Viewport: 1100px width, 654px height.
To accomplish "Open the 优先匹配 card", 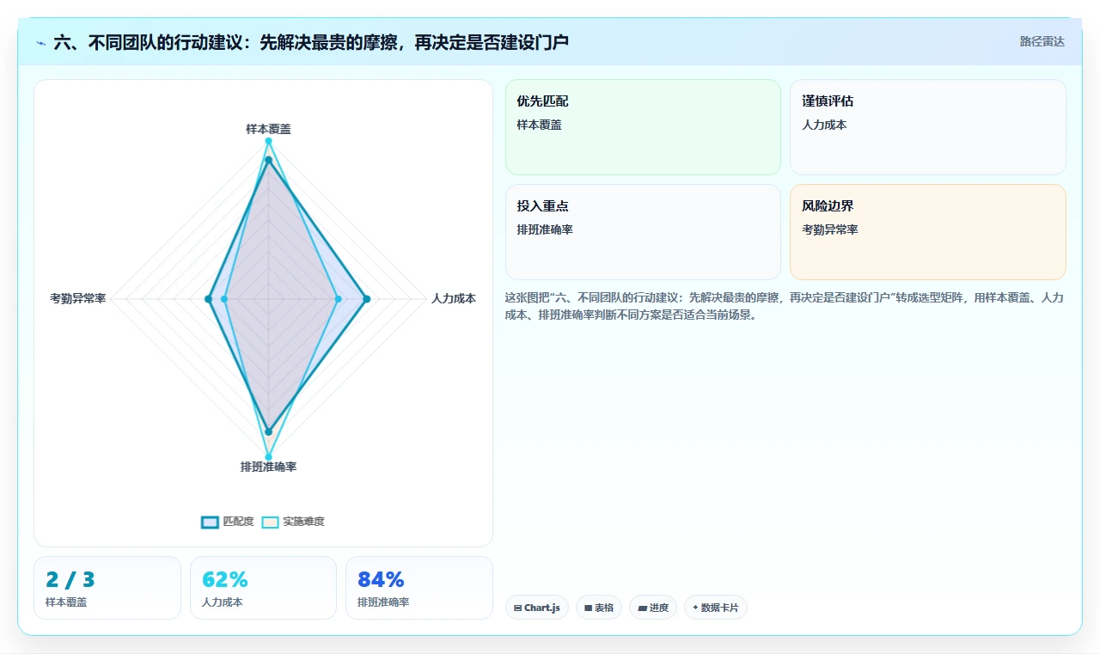I will point(643,127).
